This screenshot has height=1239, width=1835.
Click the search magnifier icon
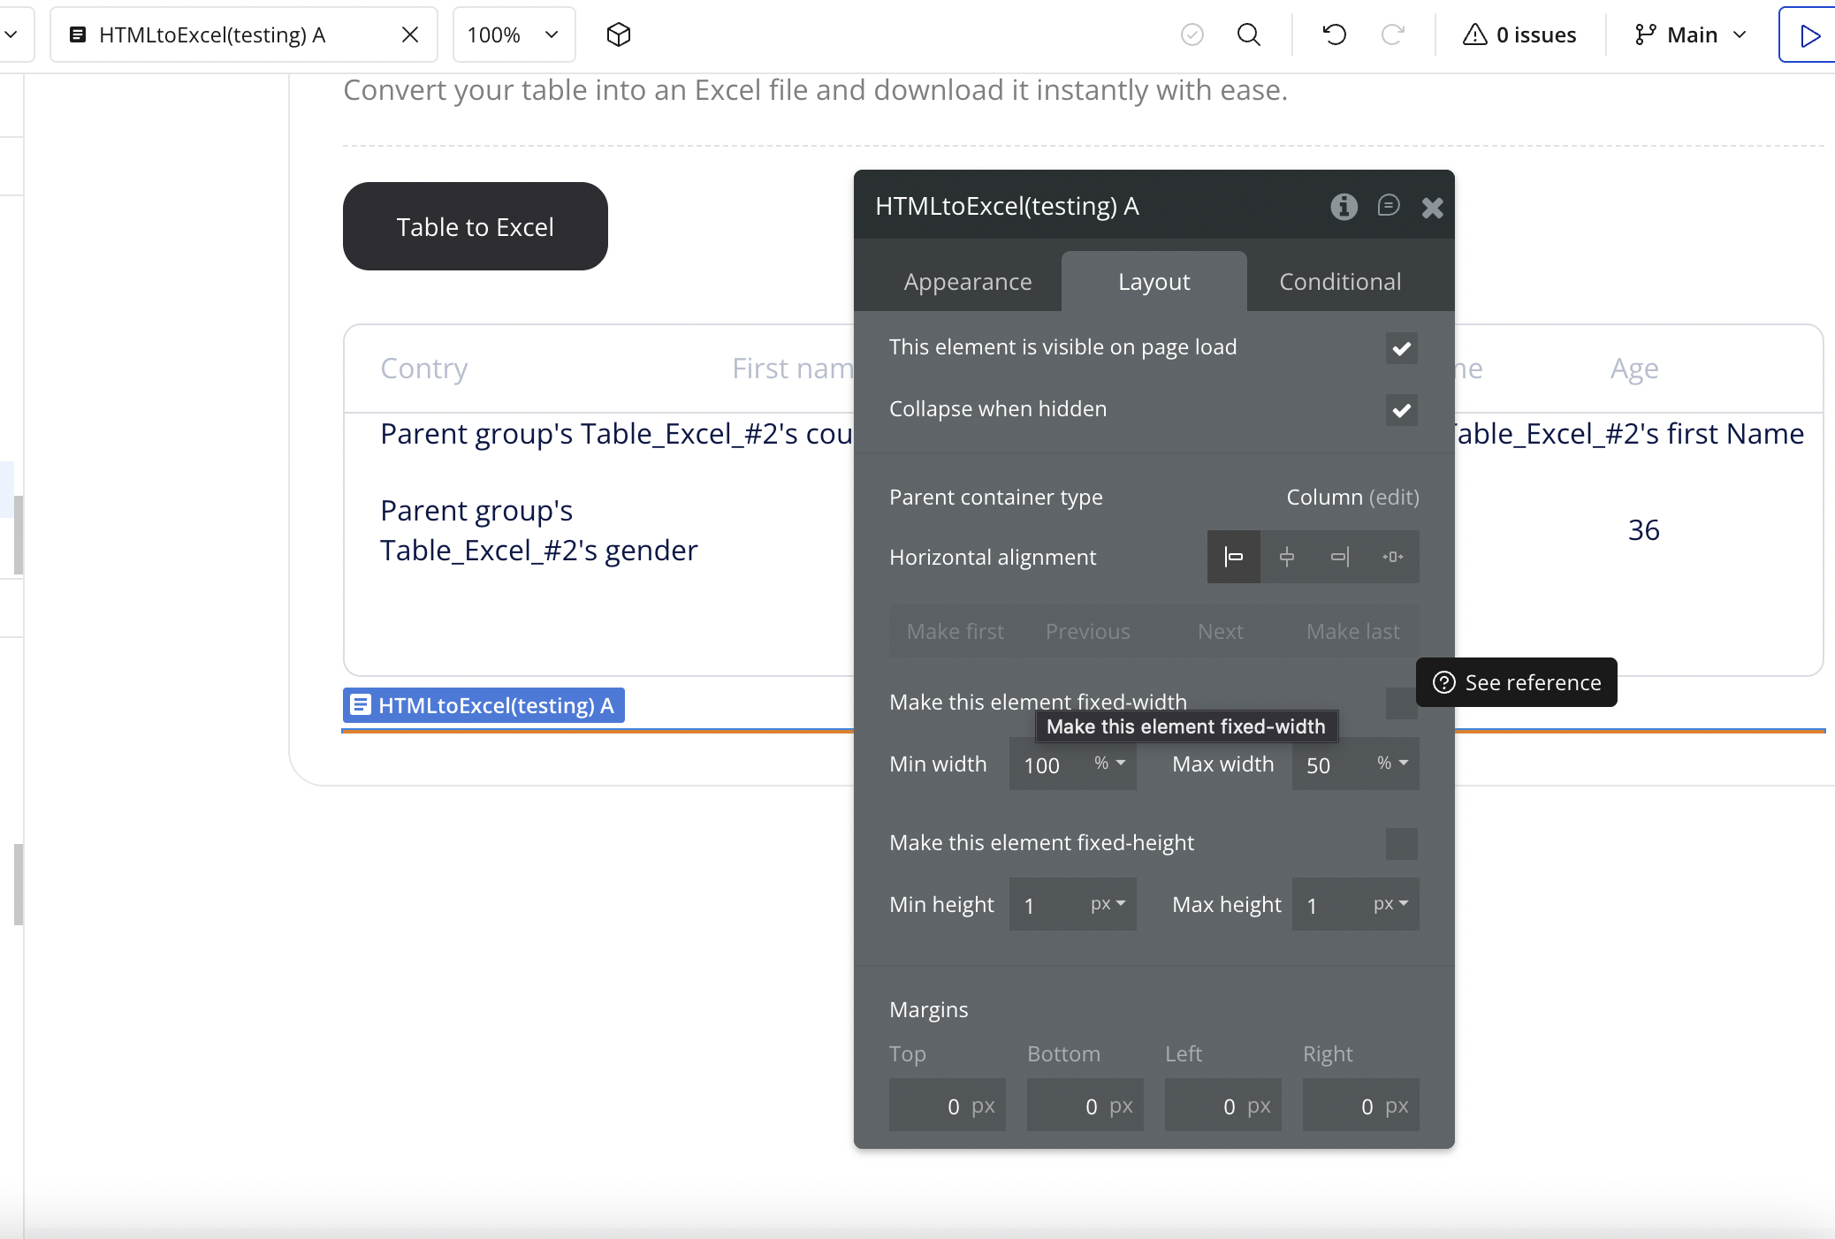click(x=1248, y=34)
